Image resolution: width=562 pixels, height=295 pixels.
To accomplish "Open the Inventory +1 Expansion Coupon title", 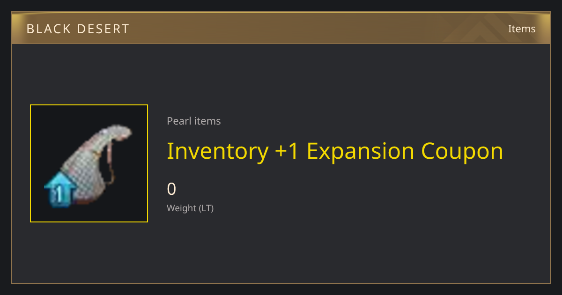I will (x=335, y=151).
